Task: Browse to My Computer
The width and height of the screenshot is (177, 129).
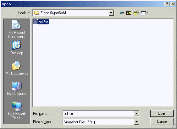Action: pos(17,89)
